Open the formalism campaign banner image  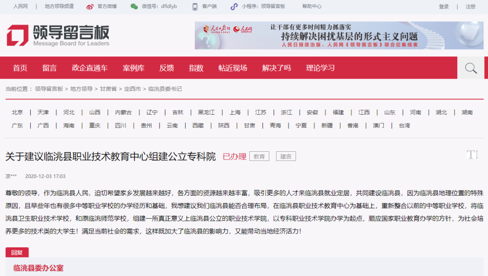(339, 35)
